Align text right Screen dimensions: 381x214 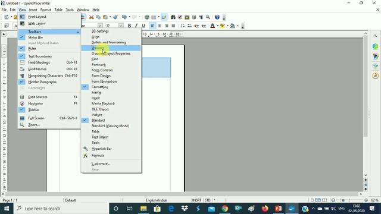pyautogui.click(x=167, y=26)
